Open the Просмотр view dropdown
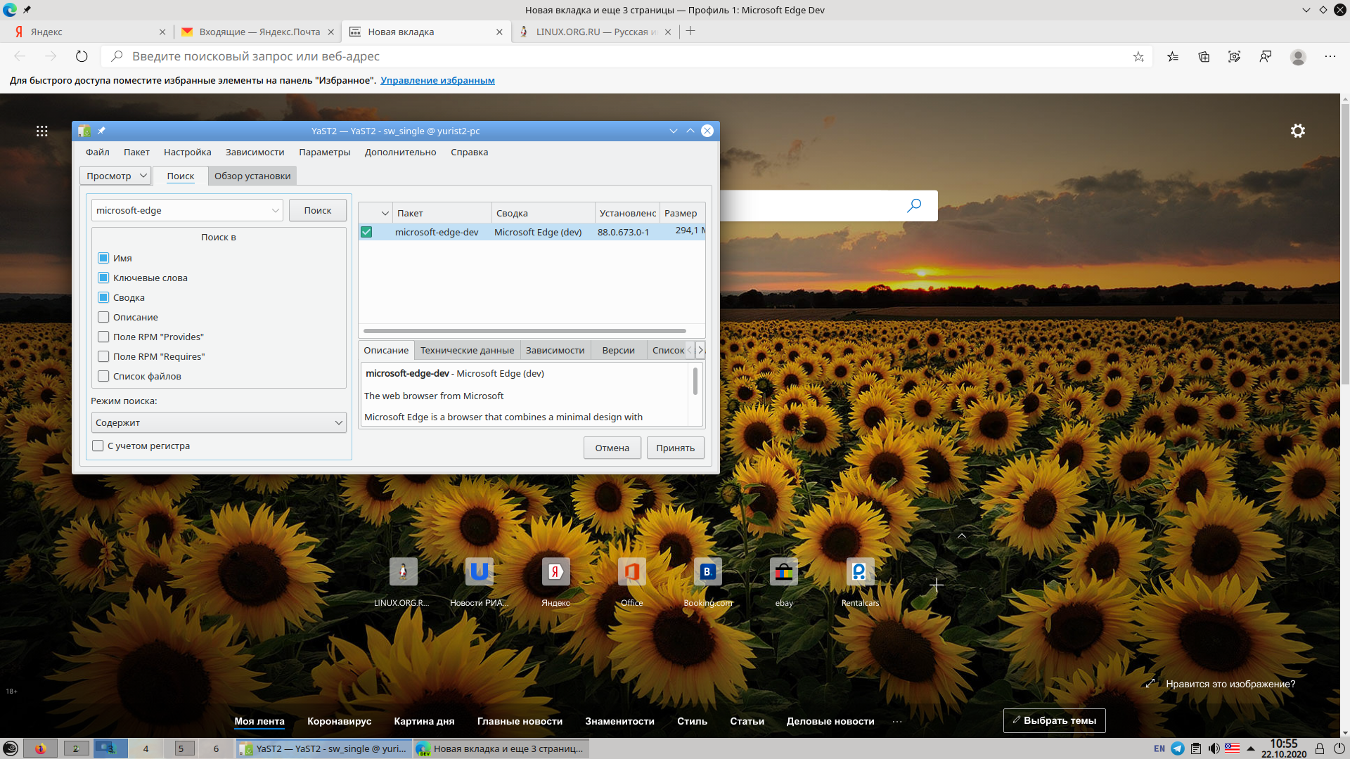 tap(116, 176)
